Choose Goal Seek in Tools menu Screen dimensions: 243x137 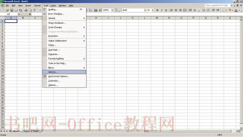(64, 50)
